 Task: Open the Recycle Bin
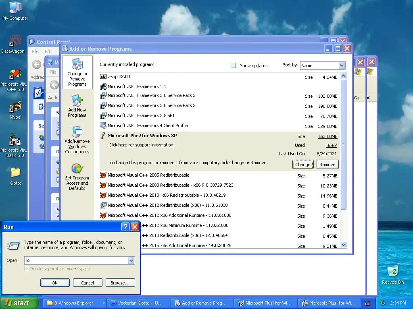[x=393, y=275]
